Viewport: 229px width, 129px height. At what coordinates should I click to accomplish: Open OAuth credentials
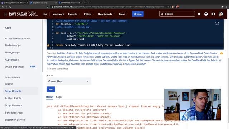[x=15, y=67]
